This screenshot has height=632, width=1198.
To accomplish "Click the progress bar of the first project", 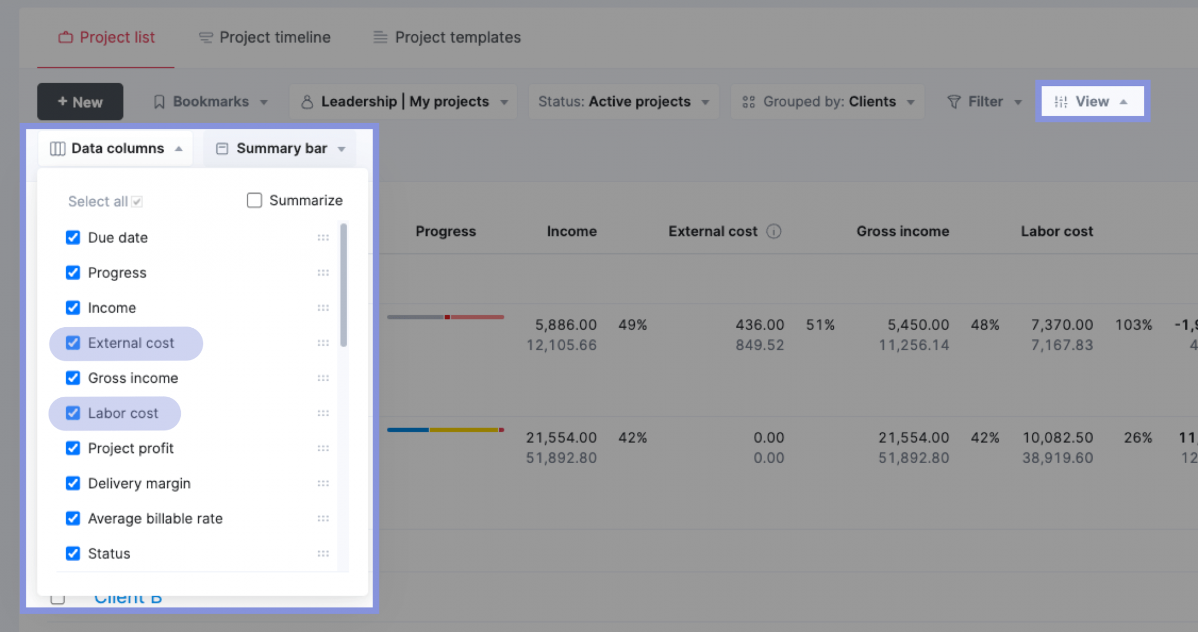I will click(446, 317).
